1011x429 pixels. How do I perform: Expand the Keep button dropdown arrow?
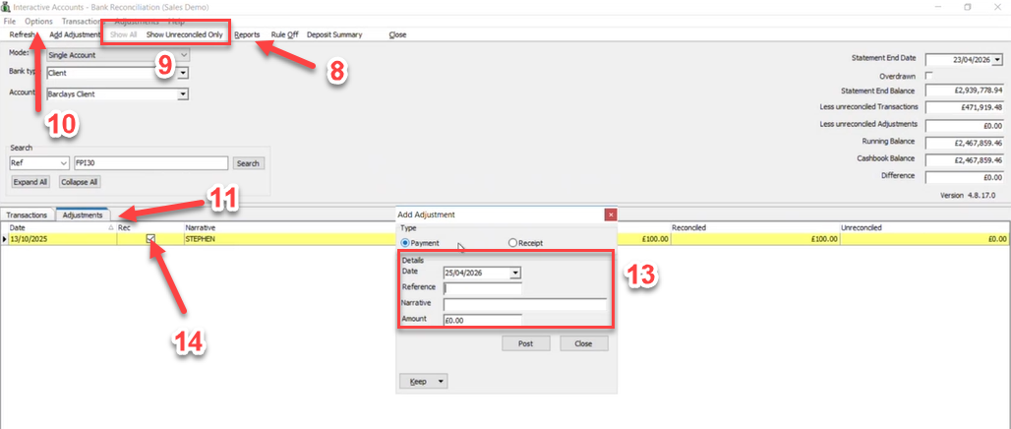click(441, 381)
